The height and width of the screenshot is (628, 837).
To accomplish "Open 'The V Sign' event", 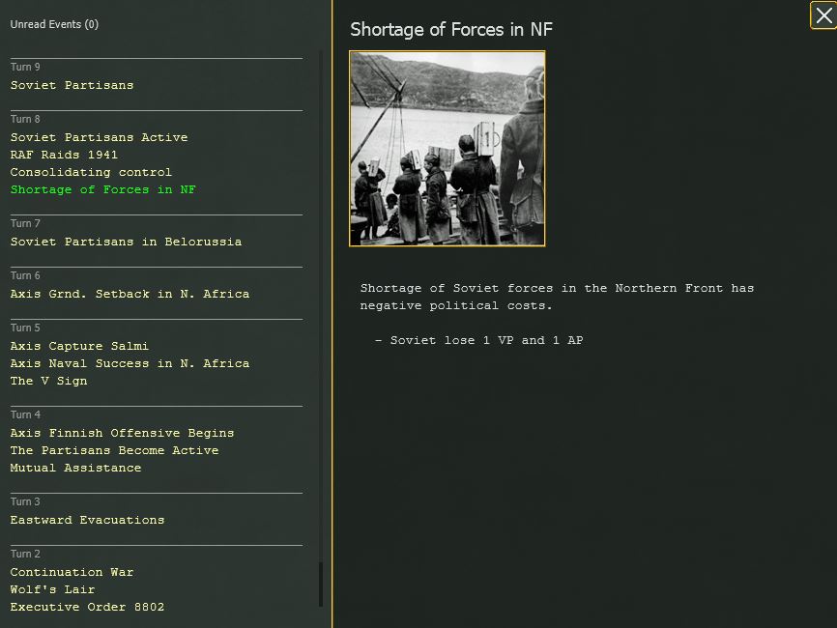I will tap(48, 381).
